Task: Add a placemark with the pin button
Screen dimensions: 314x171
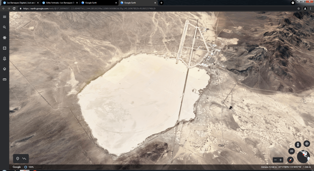Action: click(18, 158)
